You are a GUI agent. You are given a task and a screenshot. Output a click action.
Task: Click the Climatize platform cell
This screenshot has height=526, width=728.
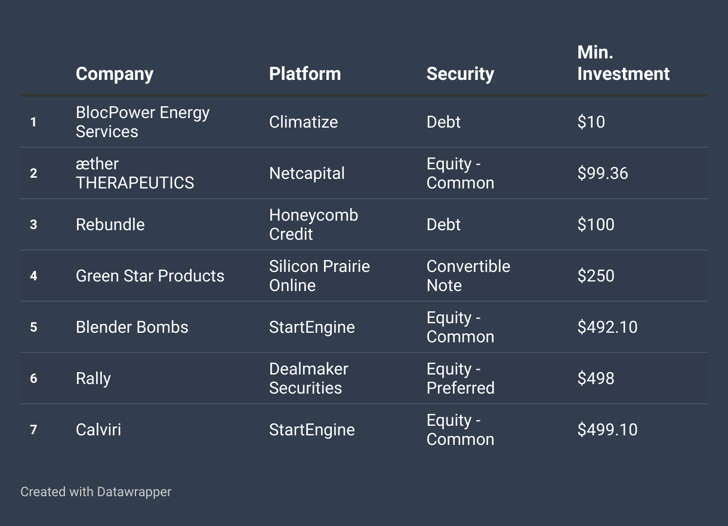pos(304,122)
